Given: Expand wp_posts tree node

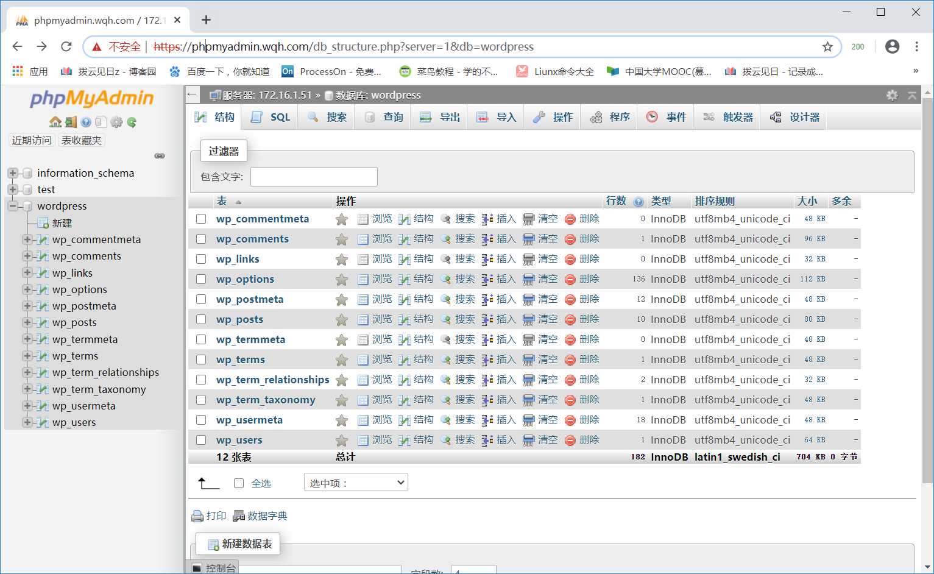Looking at the screenshot, I should [x=27, y=322].
